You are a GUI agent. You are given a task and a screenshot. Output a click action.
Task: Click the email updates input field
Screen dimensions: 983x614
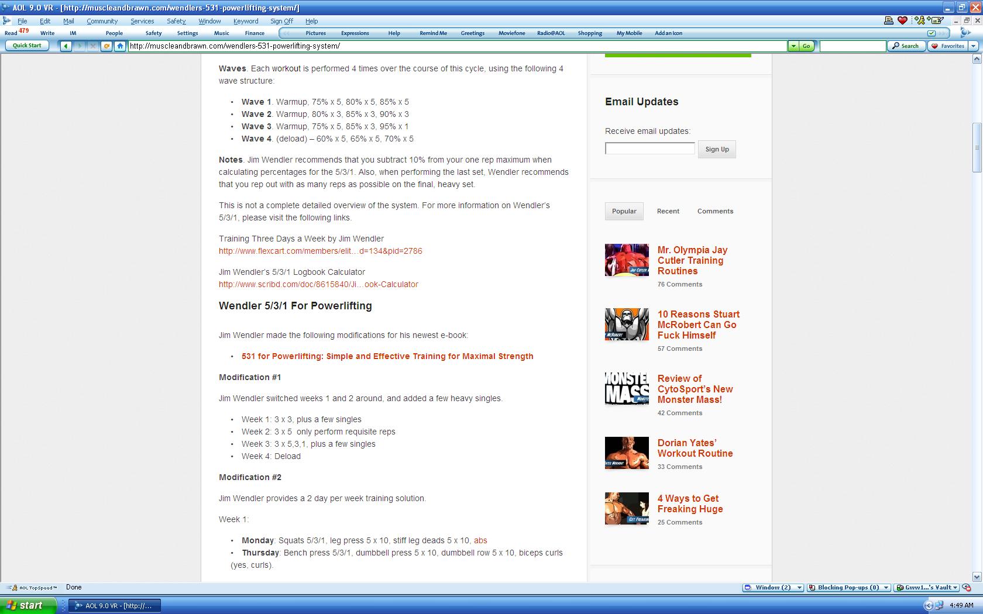point(650,149)
